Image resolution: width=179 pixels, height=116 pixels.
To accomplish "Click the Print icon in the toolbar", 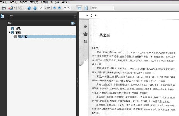I will click(x=4, y=8).
